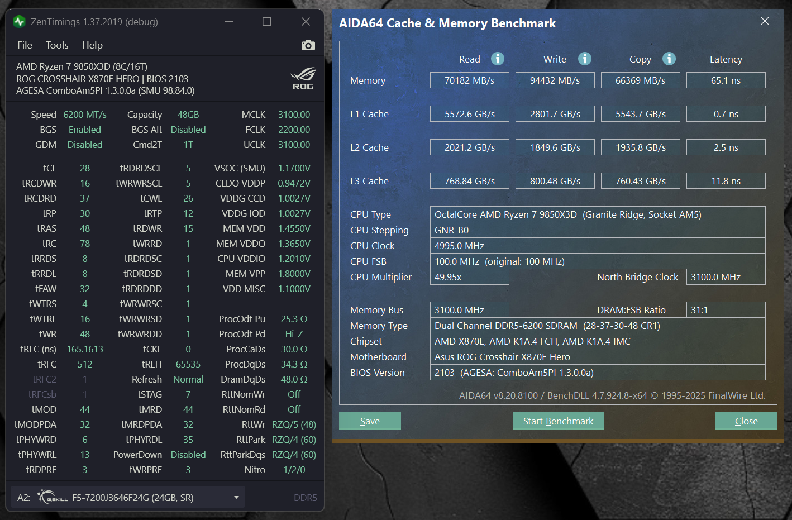
Task: Click the tREFI value 65535
Action: pyautogui.click(x=188, y=364)
